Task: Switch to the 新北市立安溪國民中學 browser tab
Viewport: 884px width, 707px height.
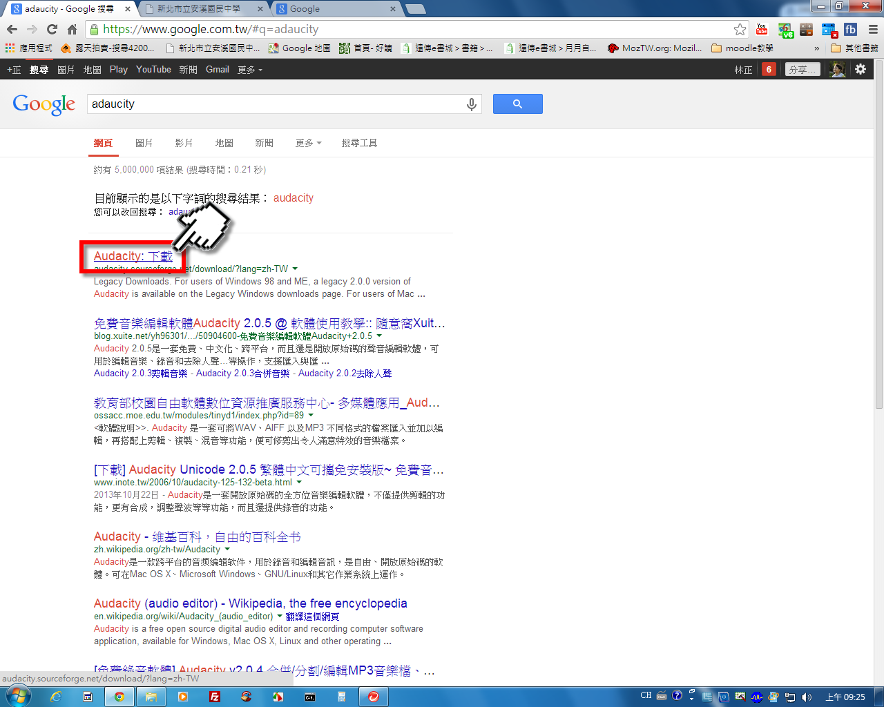Action: point(199,9)
